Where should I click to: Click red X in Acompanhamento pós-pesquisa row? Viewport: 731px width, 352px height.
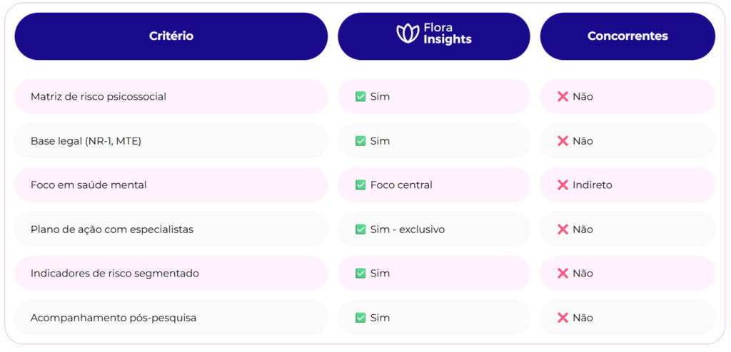[563, 318]
